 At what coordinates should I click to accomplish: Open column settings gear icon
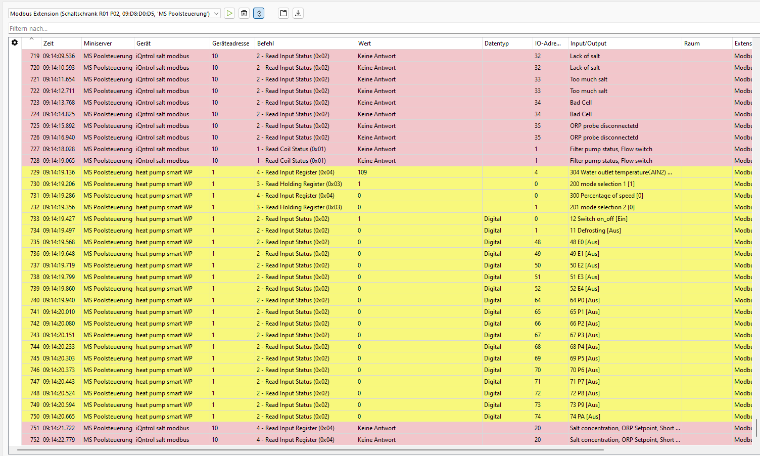coord(15,43)
